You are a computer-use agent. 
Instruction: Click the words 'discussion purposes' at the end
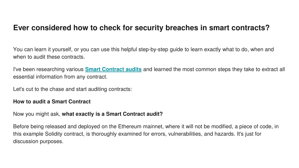(38, 141)
